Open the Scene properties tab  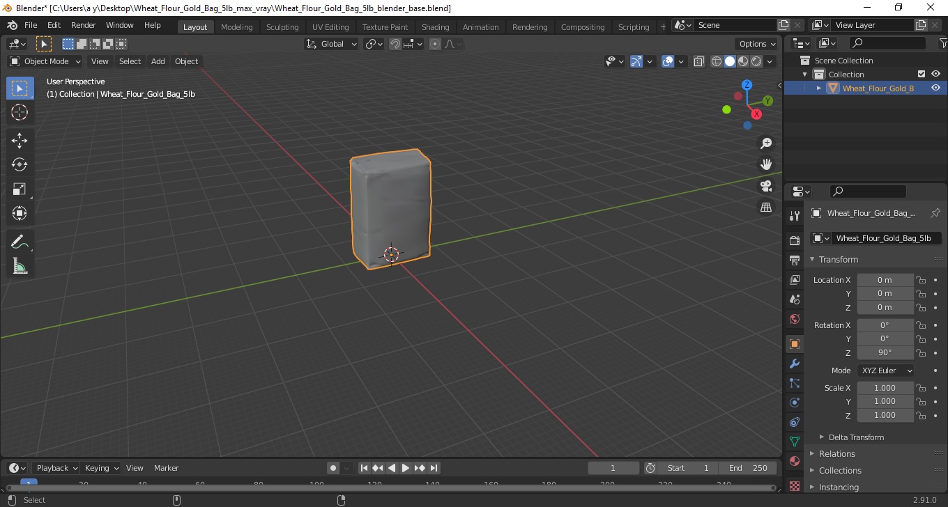pos(795,299)
